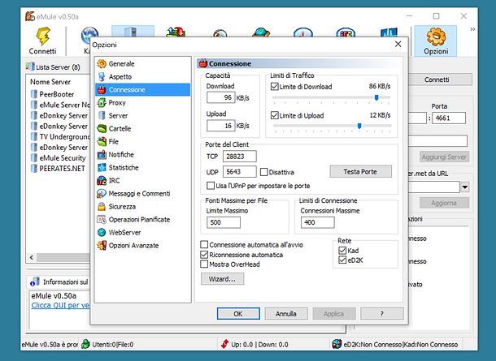This screenshot has width=496, height=361.
Task: Close the Opzioni dialog
Action: coord(398,44)
